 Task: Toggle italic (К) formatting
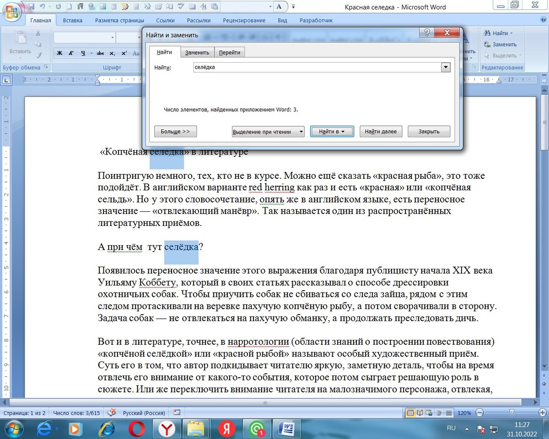(71, 53)
